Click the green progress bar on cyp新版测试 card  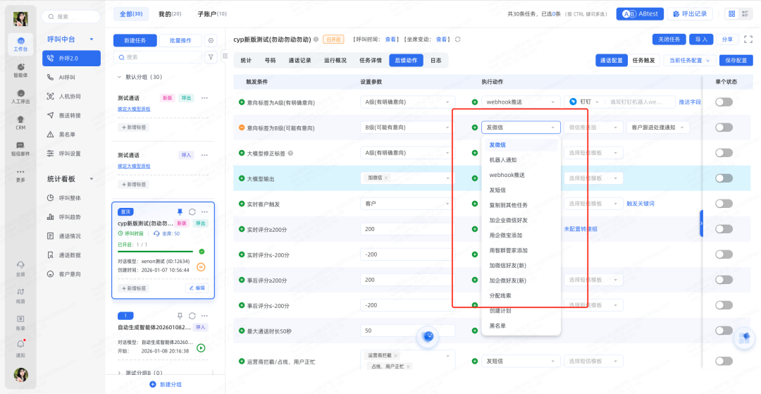(155, 251)
